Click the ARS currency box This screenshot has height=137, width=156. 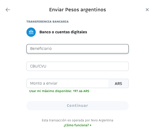[119, 83]
